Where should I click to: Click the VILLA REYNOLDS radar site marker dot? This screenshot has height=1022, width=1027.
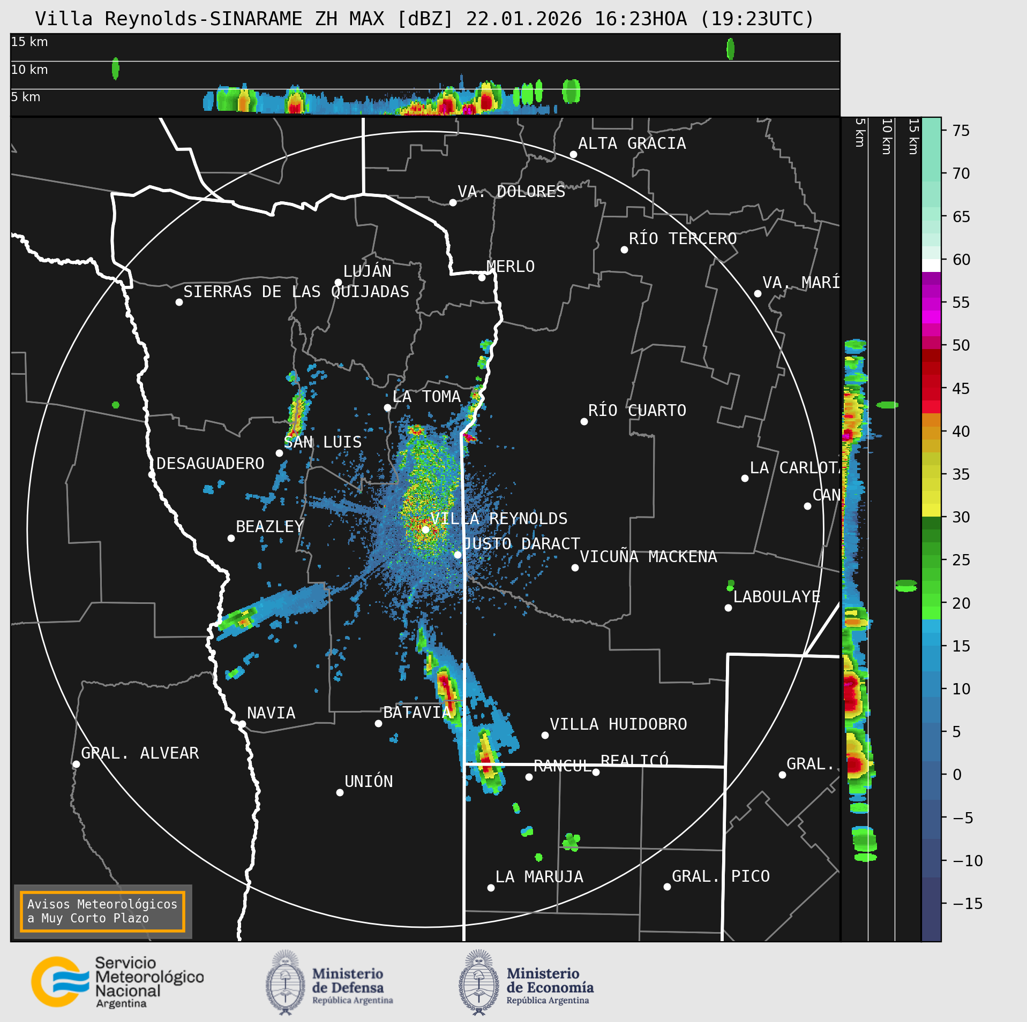pos(425,529)
